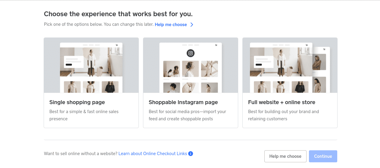Click cart icon in Instagram page preview
Viewport: 380px width, 168px height.
(216, 45)
